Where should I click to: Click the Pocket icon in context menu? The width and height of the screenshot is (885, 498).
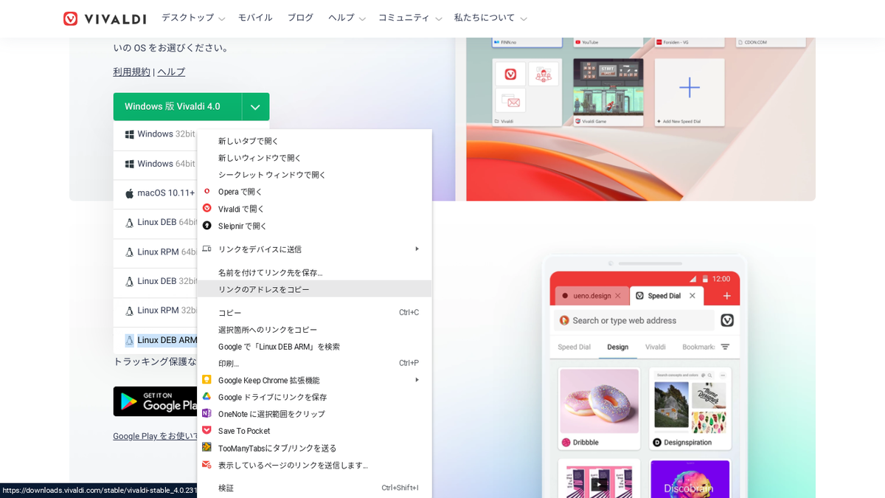click(206, 430)
